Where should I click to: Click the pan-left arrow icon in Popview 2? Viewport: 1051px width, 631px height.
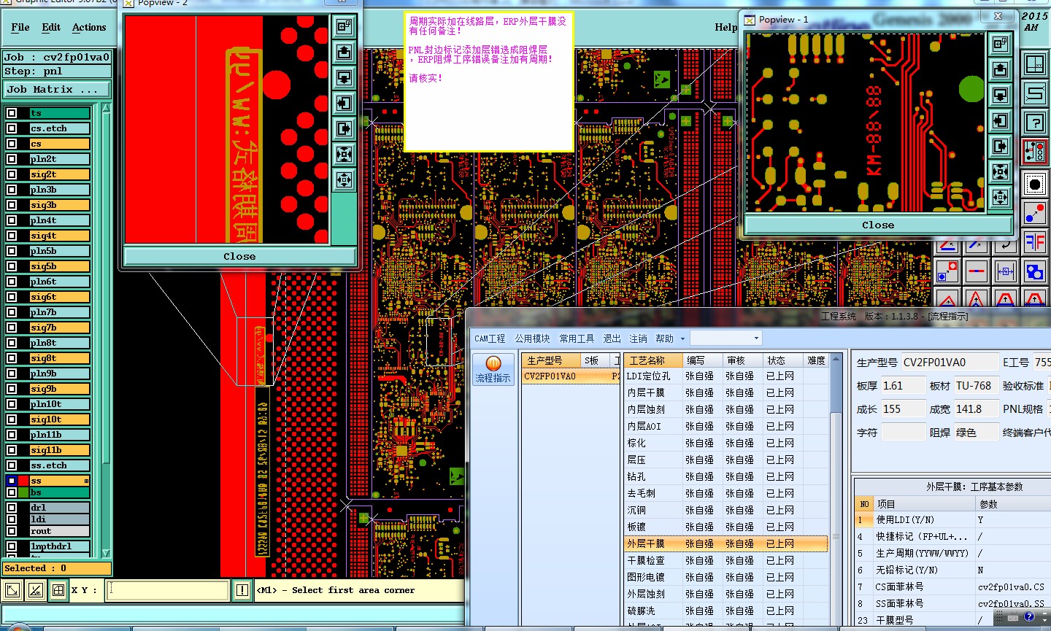tap(344, 103)
